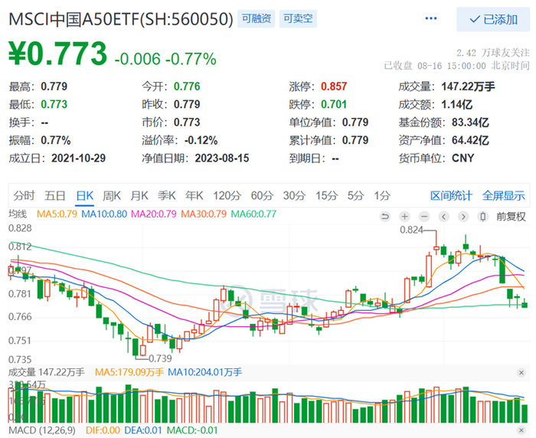Image resolution: width=536 pixels, height=438 pixels.
Task: Switch to the 120分 interval tab
Action: click(227, 195)
